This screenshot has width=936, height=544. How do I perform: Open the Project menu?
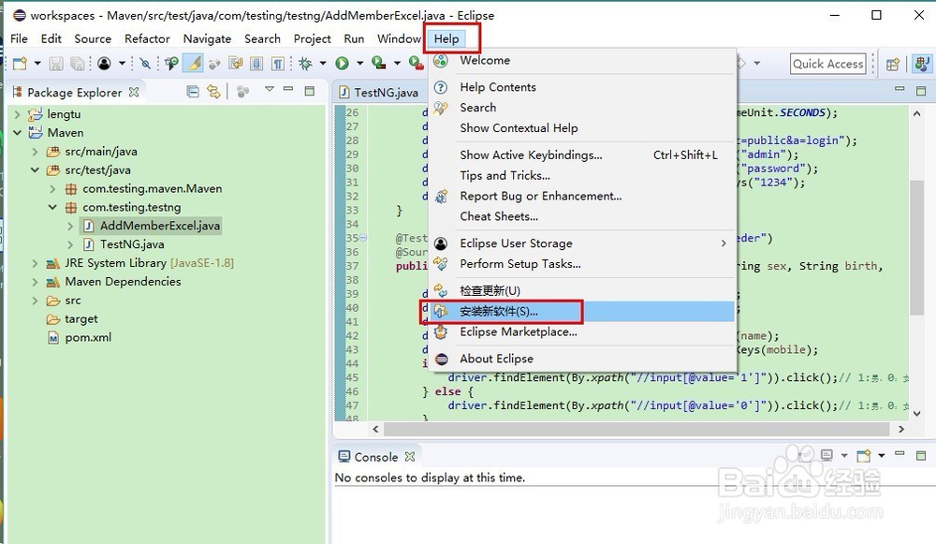pyautogui.click(x=313, y=38)
